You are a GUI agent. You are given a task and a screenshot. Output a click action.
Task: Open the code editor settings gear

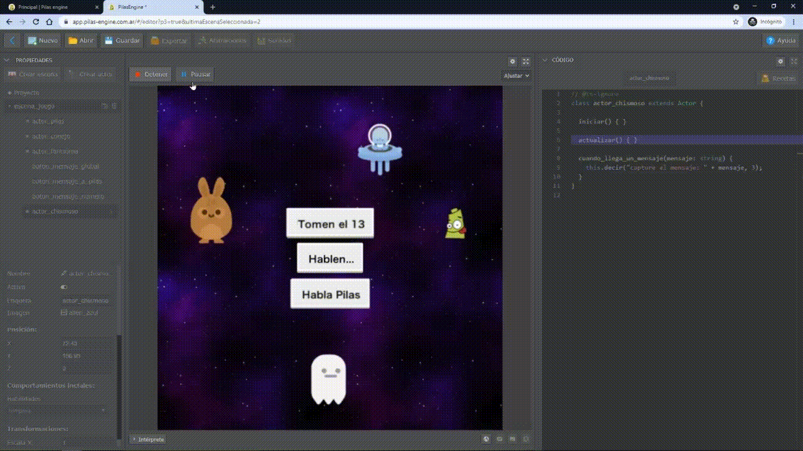pos(780,61)
